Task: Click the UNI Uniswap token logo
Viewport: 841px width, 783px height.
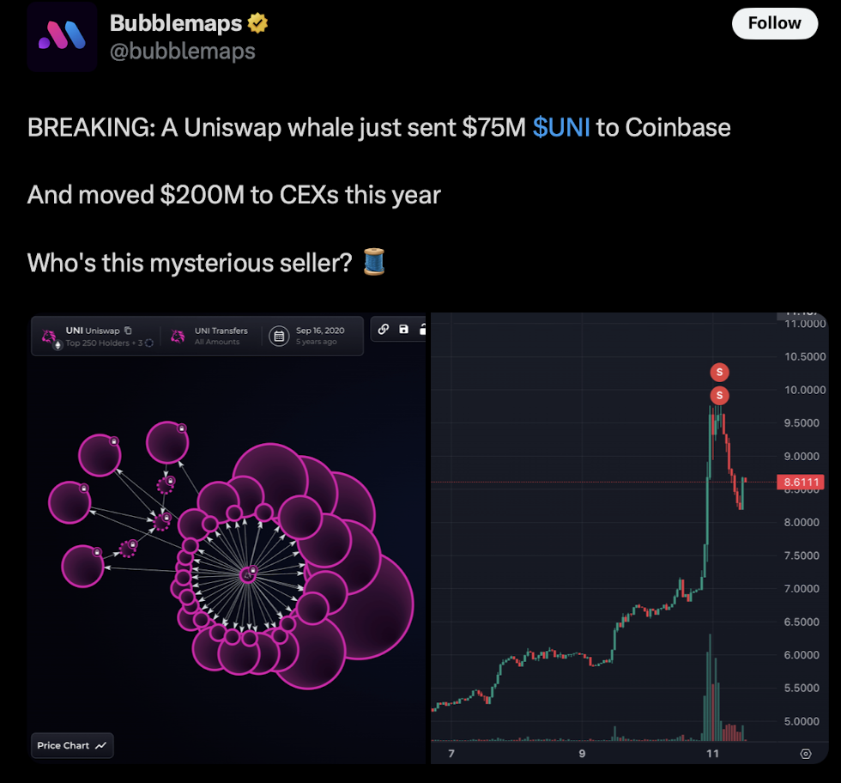Action: 48,336
